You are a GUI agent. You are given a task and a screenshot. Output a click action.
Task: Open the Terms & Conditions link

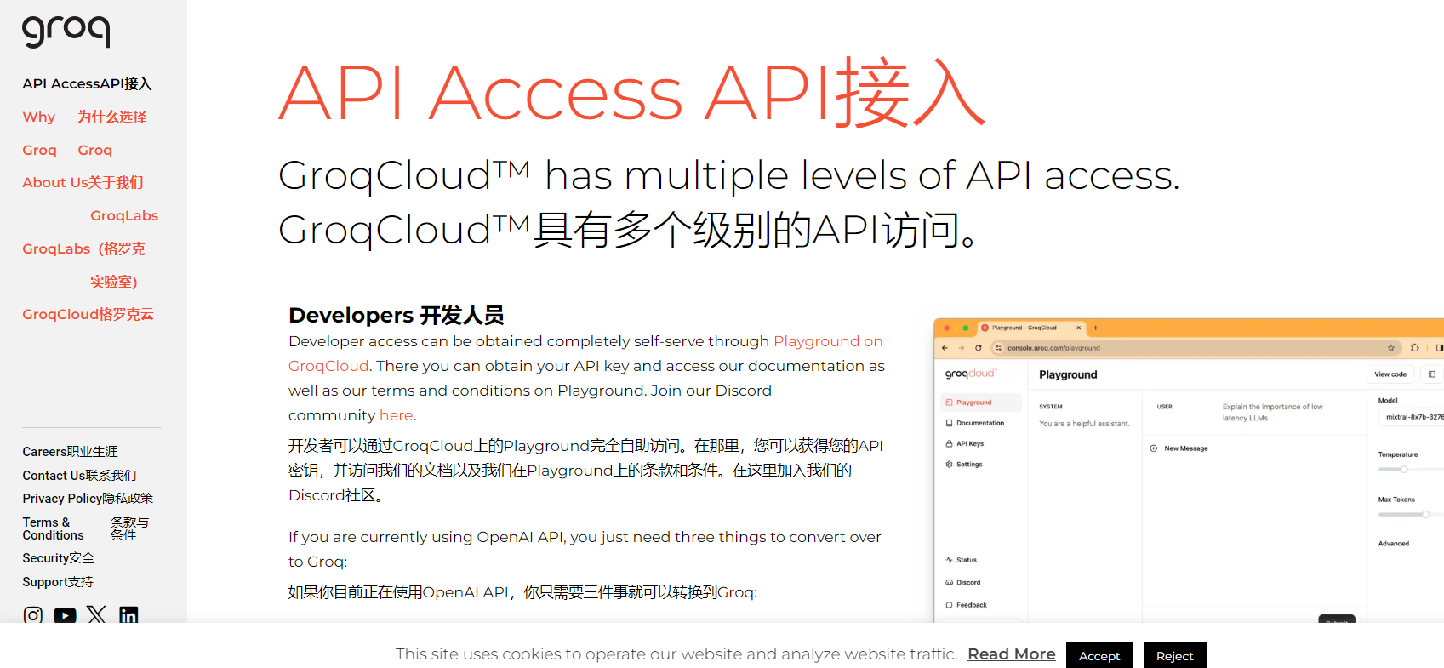tap(85, 528)
